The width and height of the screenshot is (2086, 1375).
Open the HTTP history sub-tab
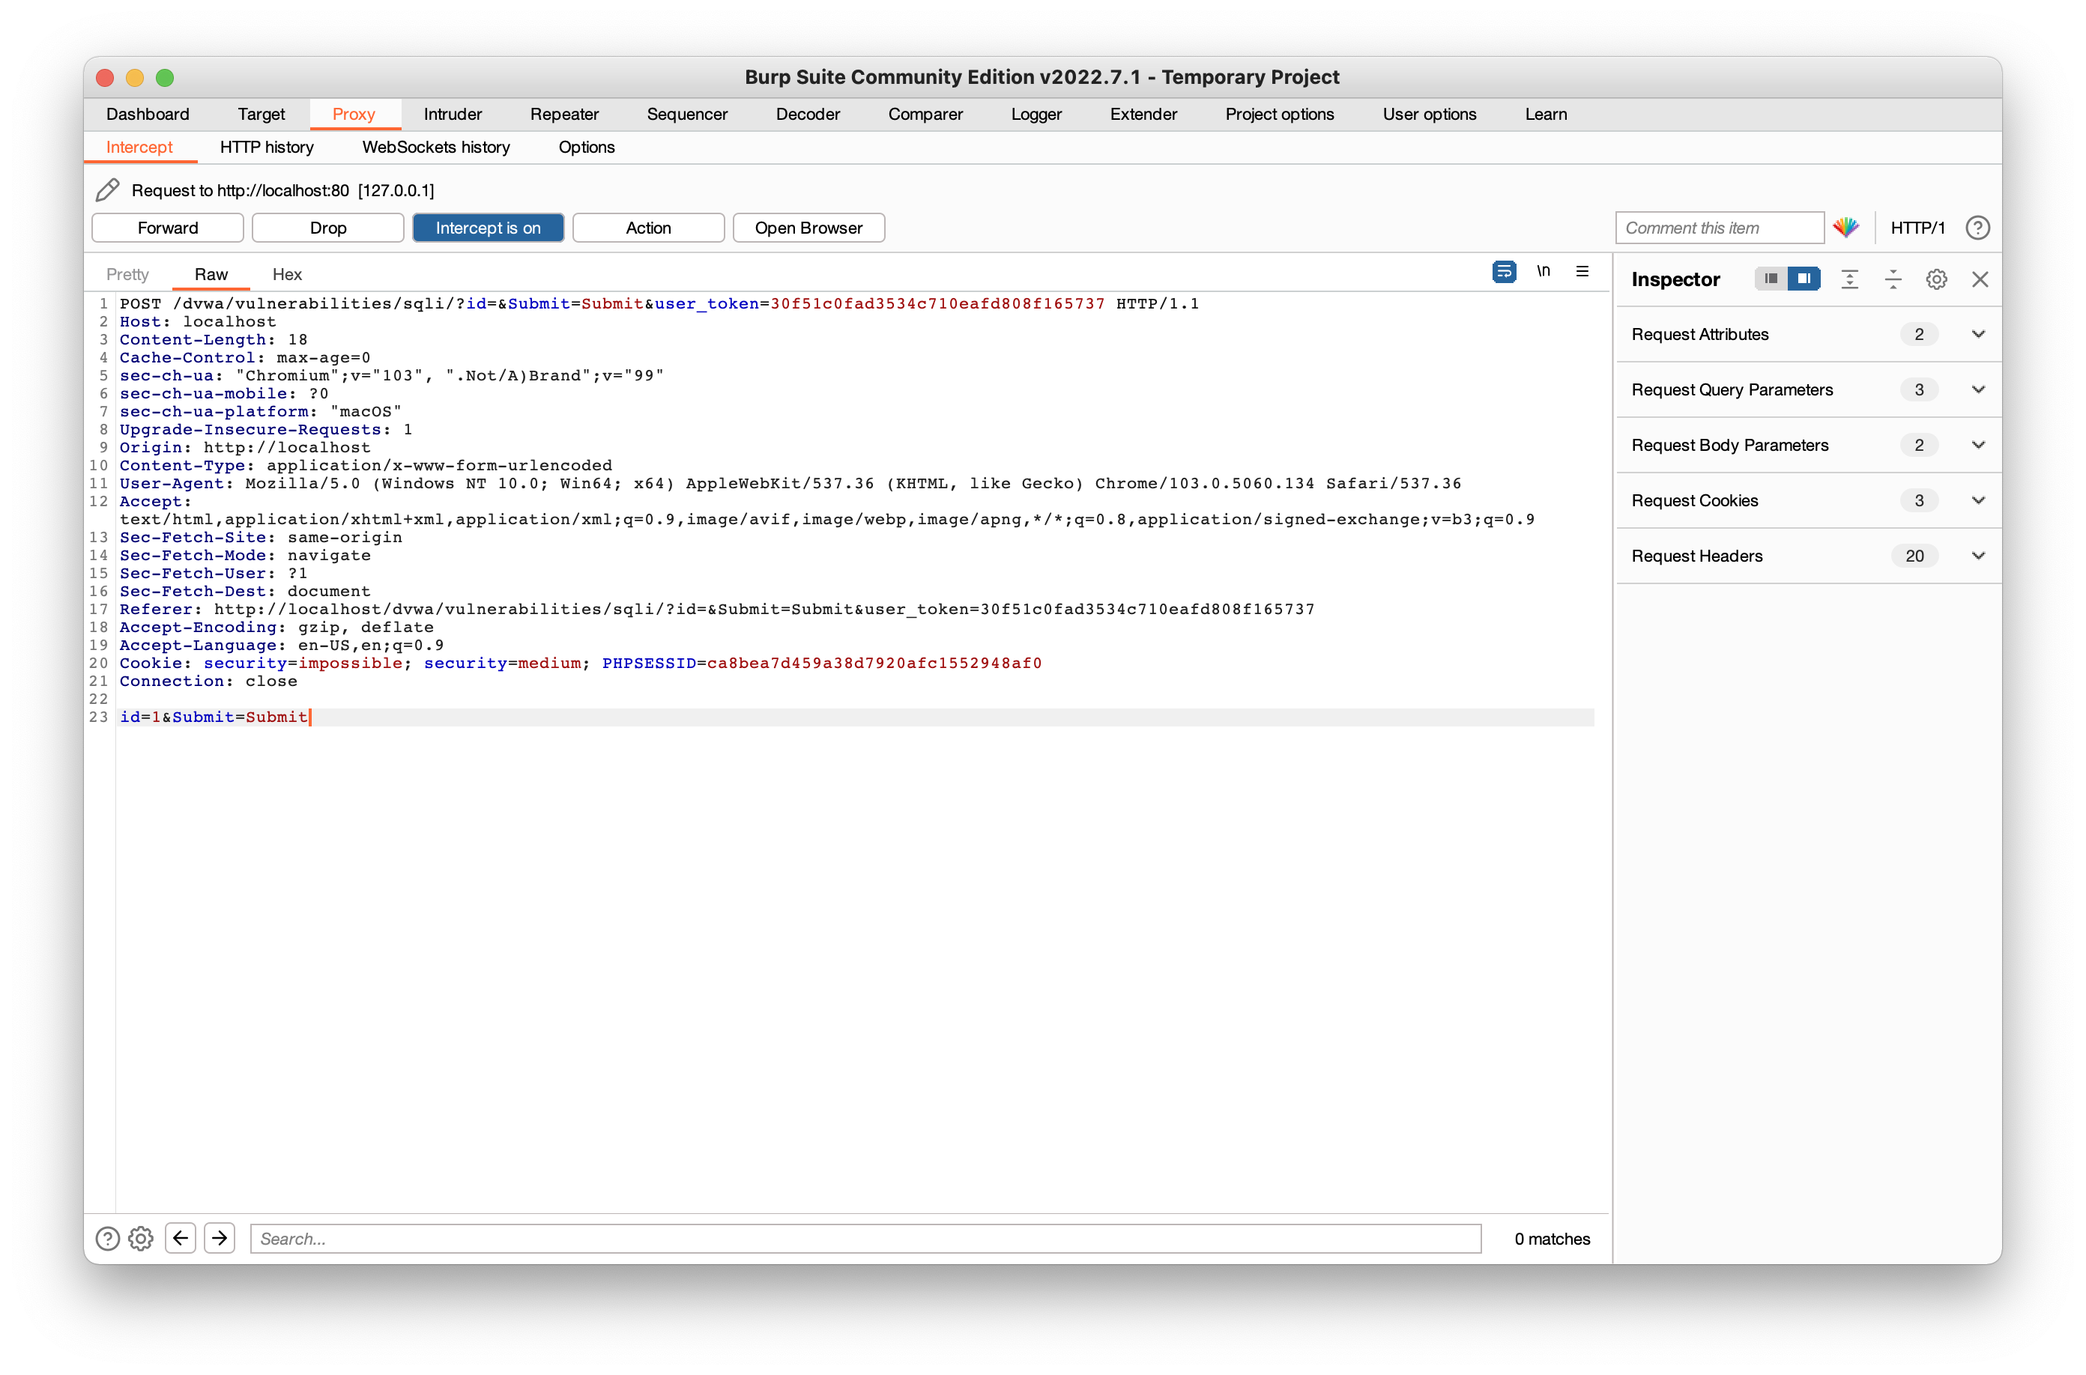point(267,148)
